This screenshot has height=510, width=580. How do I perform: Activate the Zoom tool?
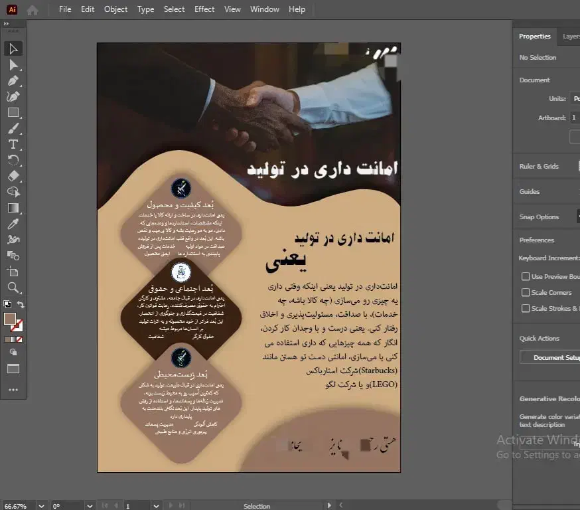(13, 288)
